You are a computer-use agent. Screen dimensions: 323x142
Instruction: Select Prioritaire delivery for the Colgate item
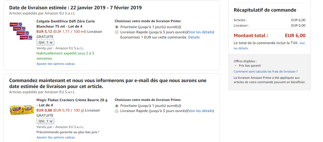(x=117, y=27)
